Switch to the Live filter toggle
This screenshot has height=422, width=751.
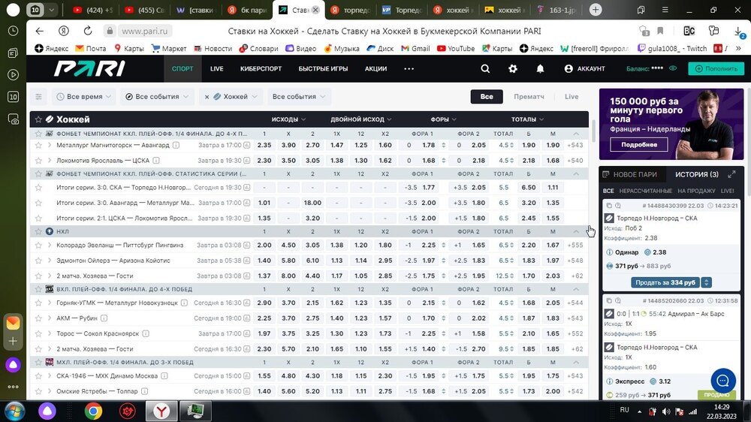(x=572, y=97)
